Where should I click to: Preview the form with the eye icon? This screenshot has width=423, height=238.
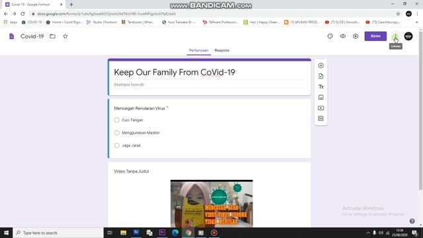[x=342, y=36]
